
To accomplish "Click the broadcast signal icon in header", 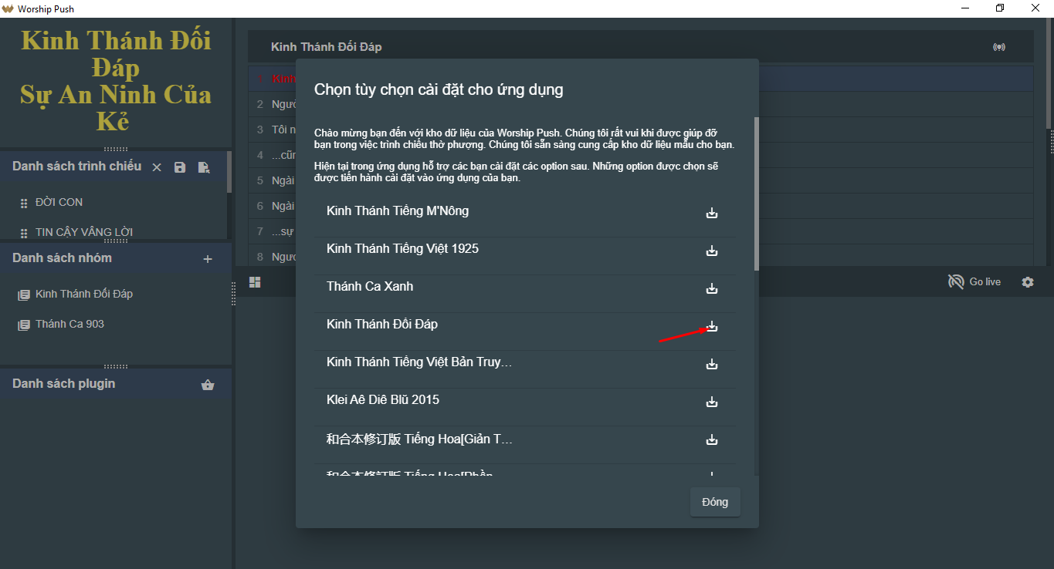I will (x=999, y=47).
